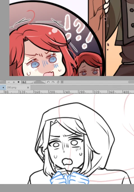This screenshot has height=192, width=134.
Task: Reset canvas rotation with circular icon
Action: tap(58, 82)
